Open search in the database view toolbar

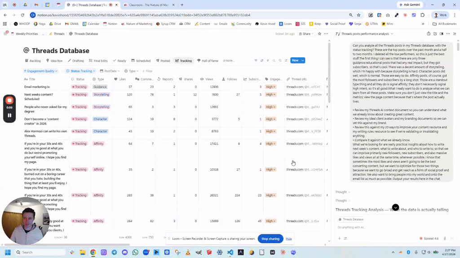280,60
